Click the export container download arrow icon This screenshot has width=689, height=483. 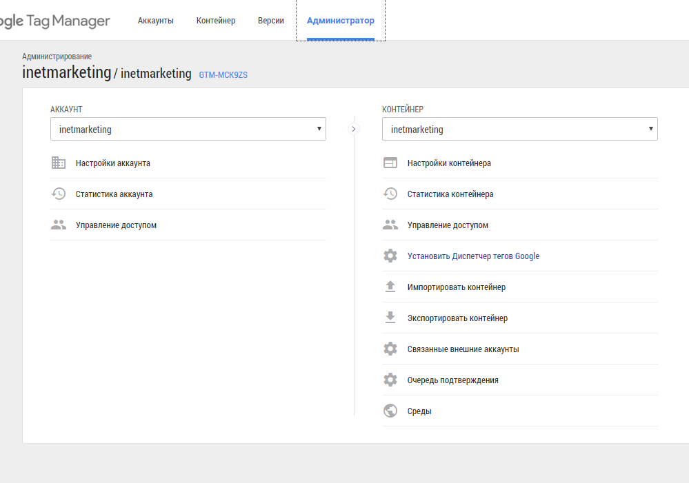(390, 318)
